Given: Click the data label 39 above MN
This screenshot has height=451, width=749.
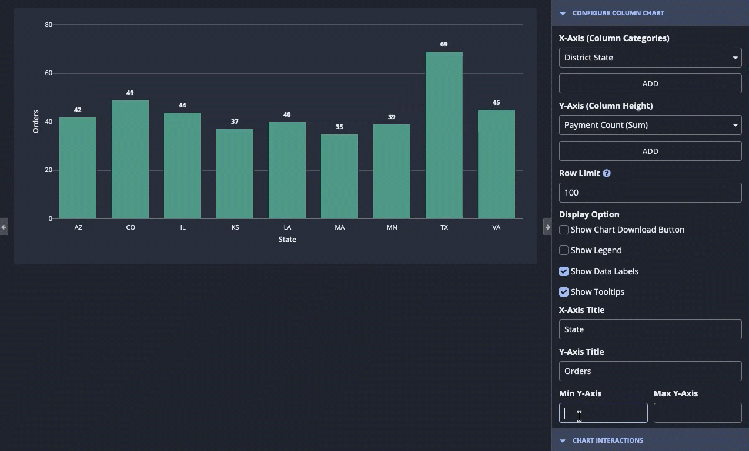Looking at the screenshot, I should 392,117.
